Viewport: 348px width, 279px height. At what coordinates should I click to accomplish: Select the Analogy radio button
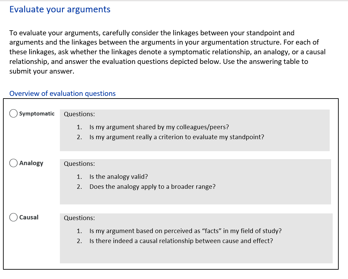point(14,163)
